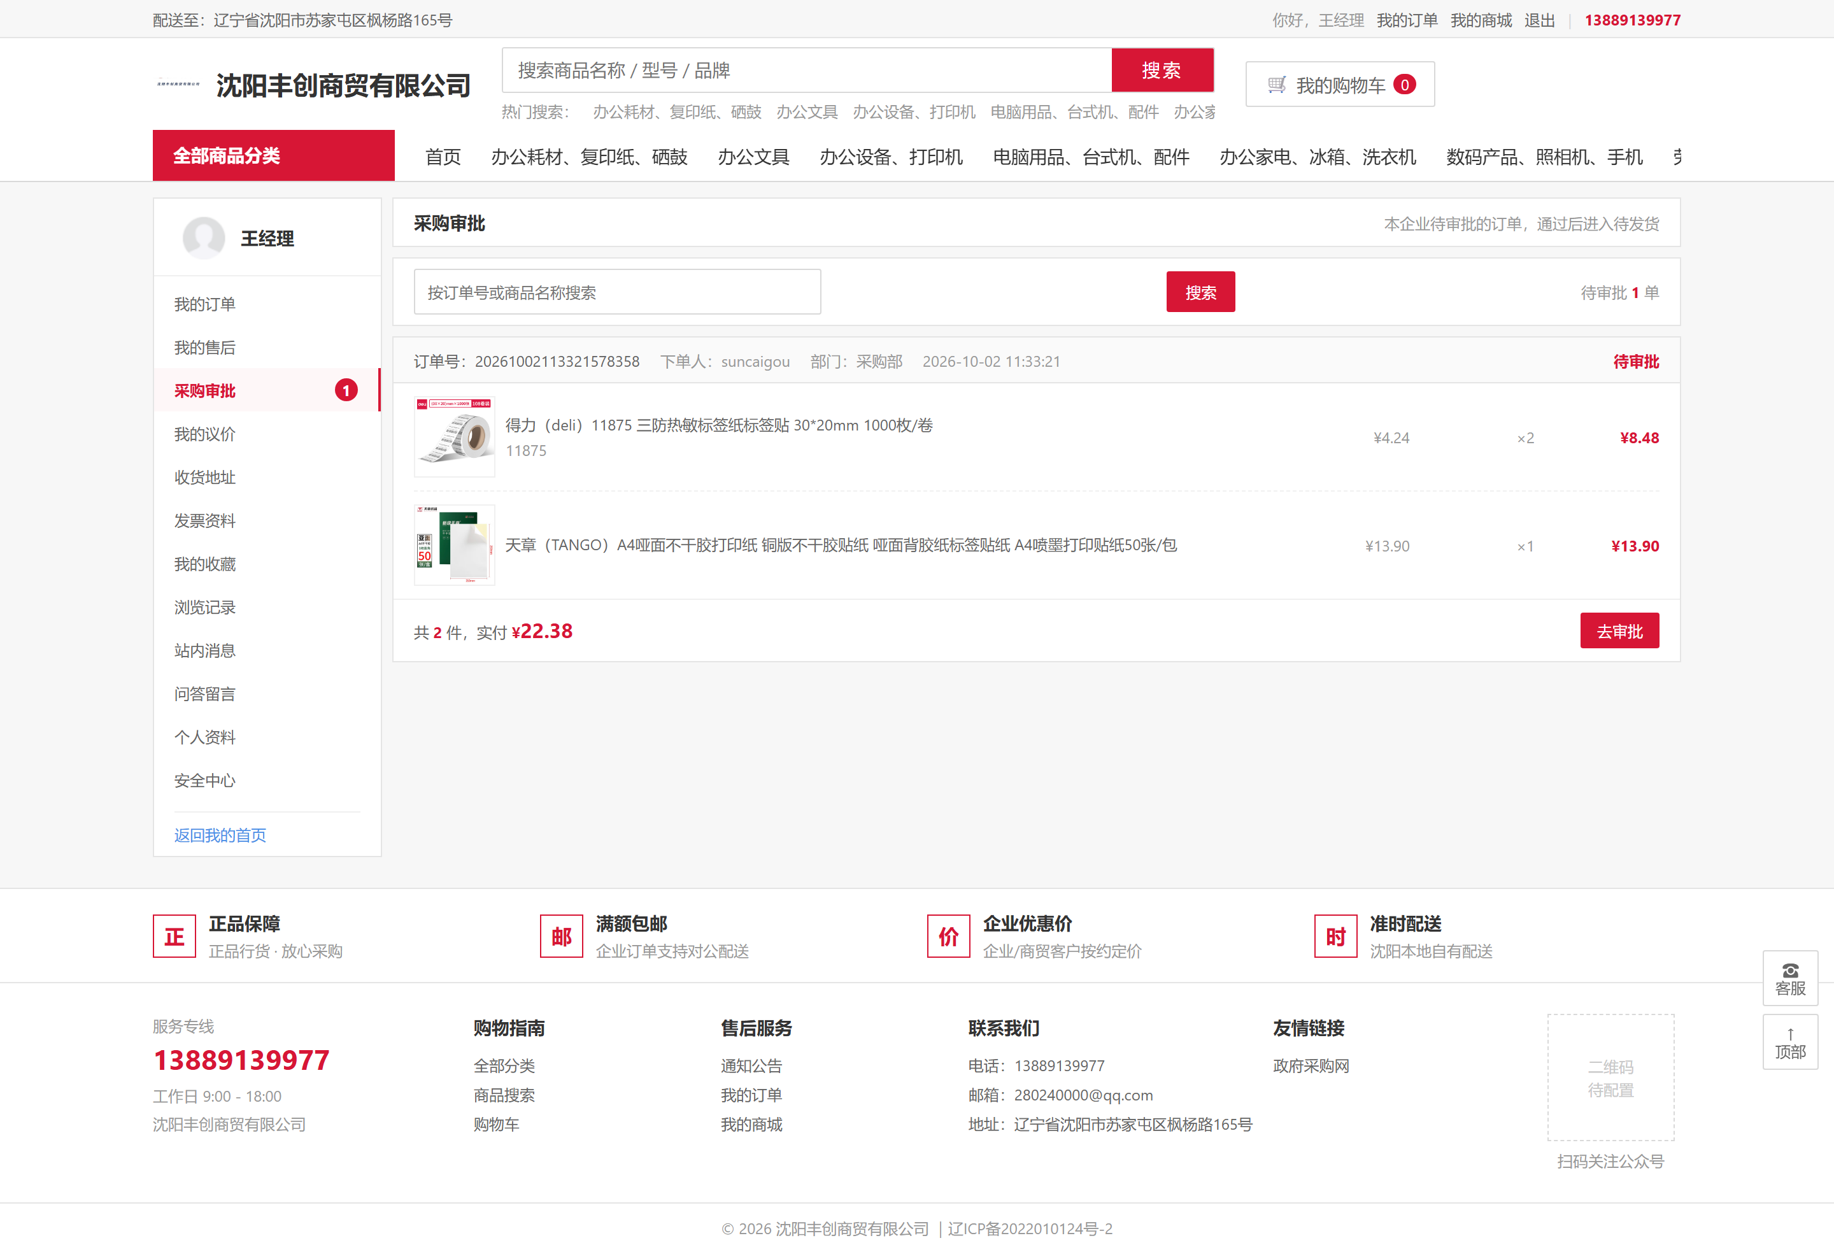Click the 正 genuine guarantee icon

174,936
